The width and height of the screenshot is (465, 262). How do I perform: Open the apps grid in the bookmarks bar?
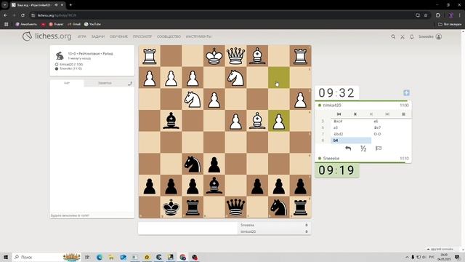pyautogui.click(x=7, y=24)
